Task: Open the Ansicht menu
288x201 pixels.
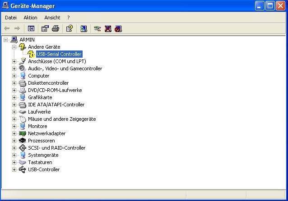Action: pyautogui.click(x=52, y=18)
